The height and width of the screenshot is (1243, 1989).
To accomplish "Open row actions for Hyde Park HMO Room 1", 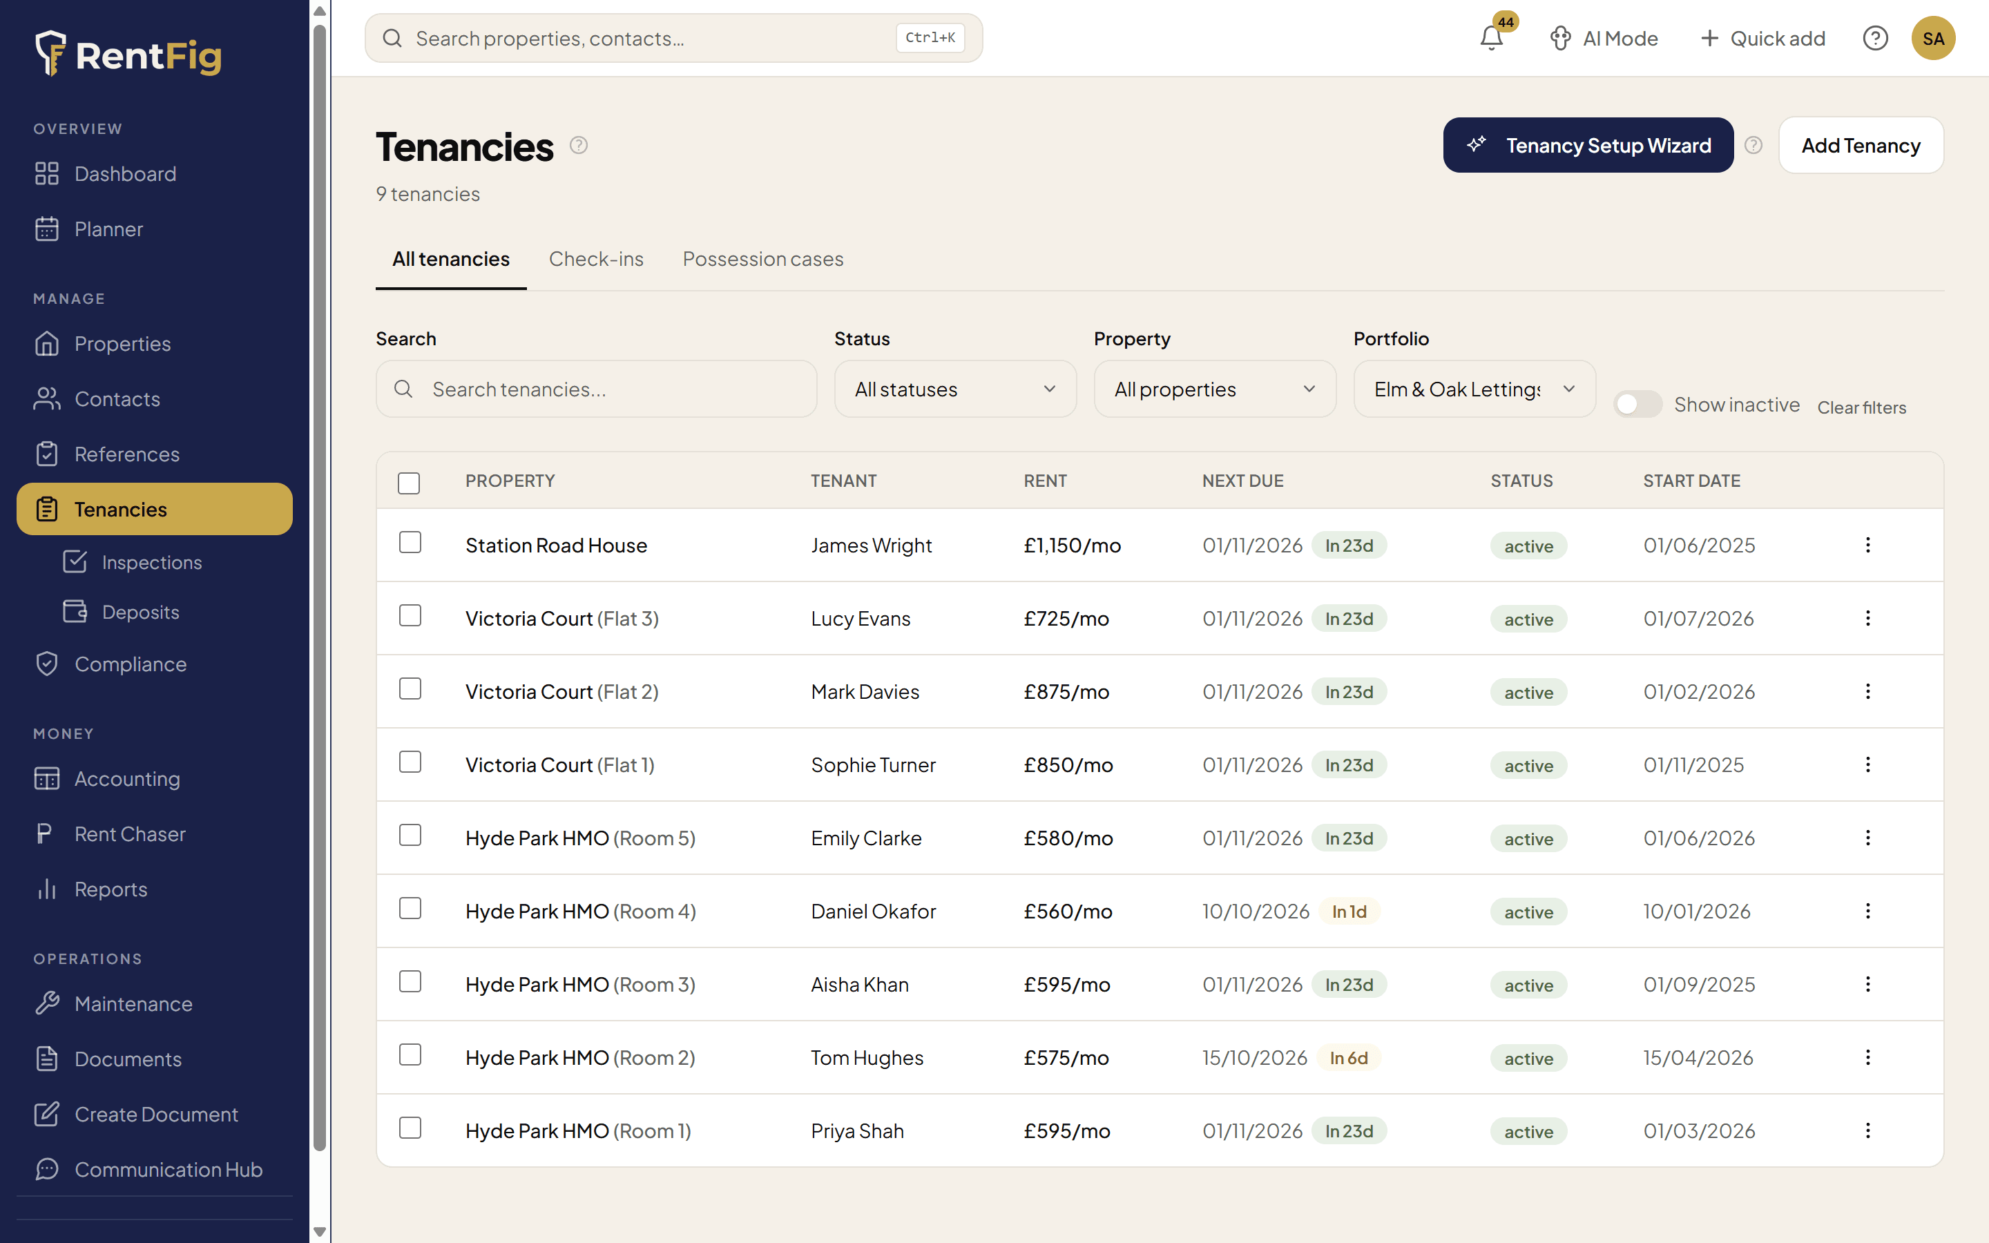I will click(x=1867, y=1130).
